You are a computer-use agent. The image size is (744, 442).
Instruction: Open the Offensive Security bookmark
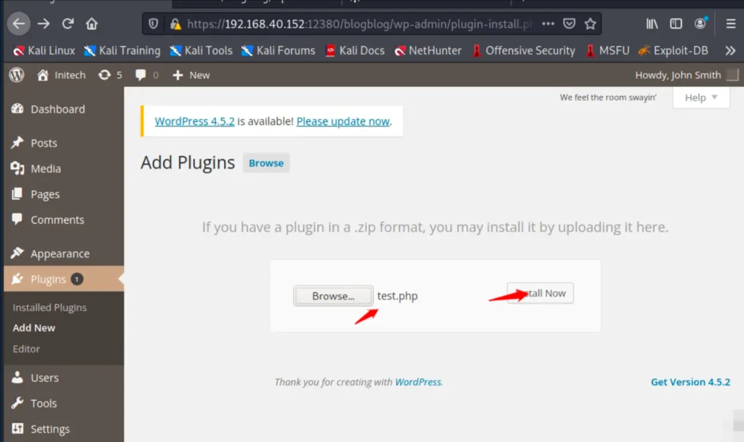point(523,51)
